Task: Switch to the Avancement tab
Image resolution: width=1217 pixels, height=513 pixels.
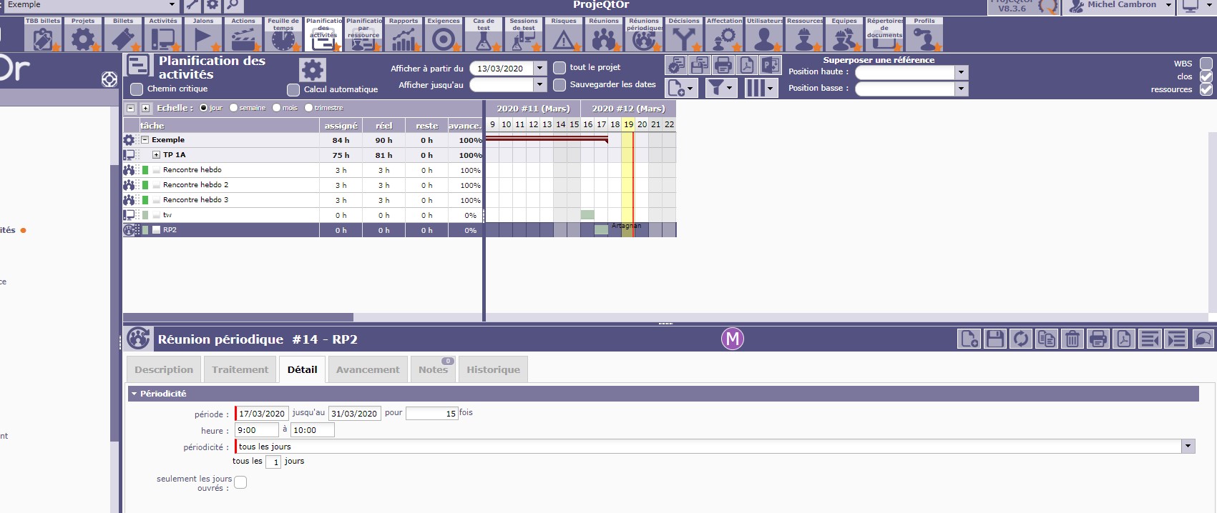Action: tap(368, 370)
